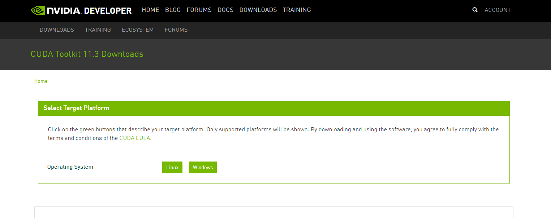Select DOWNLOADS in the gray sub-navigation

(x=57, y=30)
